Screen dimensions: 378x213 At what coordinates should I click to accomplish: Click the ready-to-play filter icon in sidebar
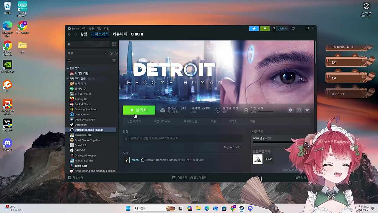click(x=116, y=53)
